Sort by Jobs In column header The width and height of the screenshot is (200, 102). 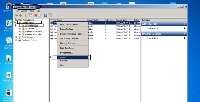coord(110,20)
